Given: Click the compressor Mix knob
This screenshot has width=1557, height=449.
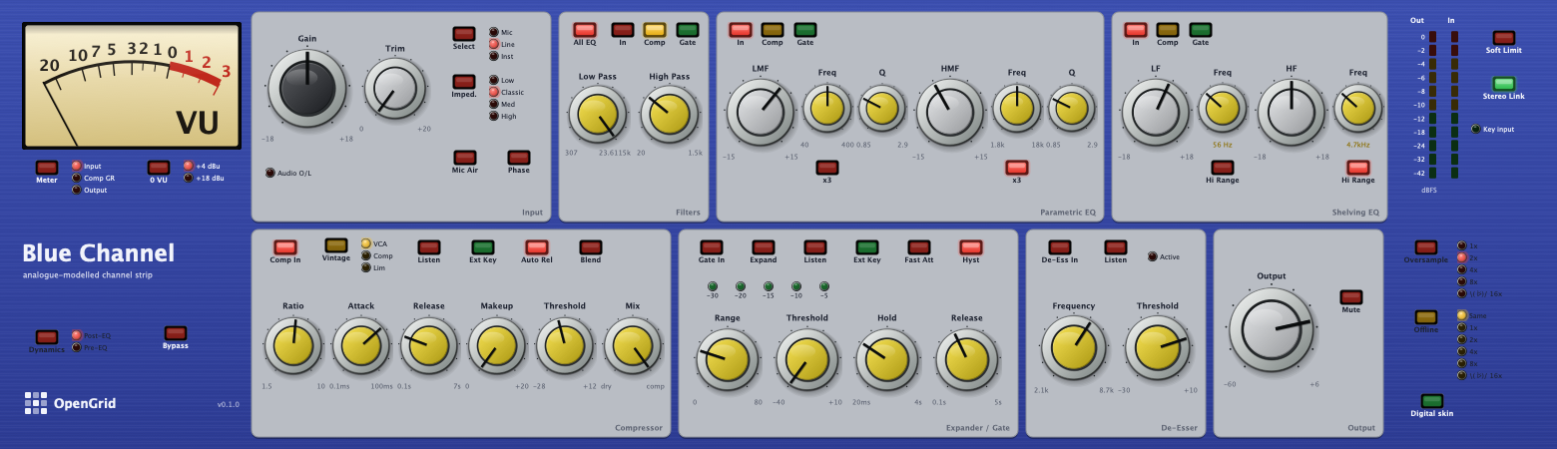Looking at the screenshot, I should (x=633, y=346).
